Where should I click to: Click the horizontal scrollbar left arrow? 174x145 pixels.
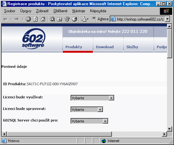4,134
